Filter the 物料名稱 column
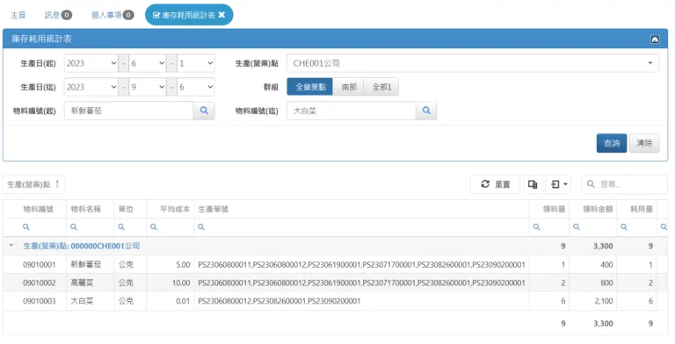Viewport: 675px width, 344px height. point(74,227)
